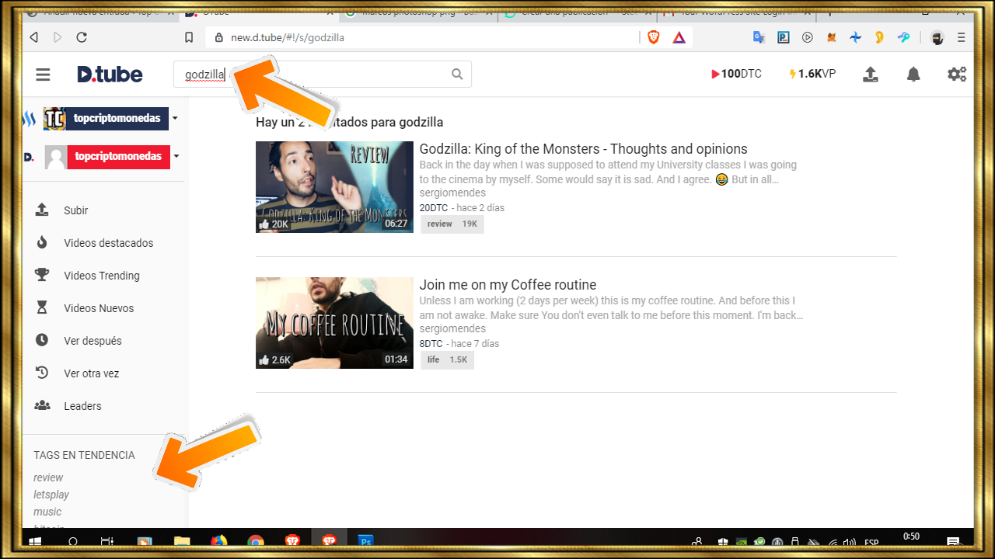Click sergiomendes under the Godzilla video
Viewport: 995px width, 559px height.
452,193
